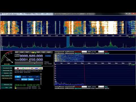Adjust lower panel Speed slider
This screenshot has width=136, height=102.
[x=100, y=88]
